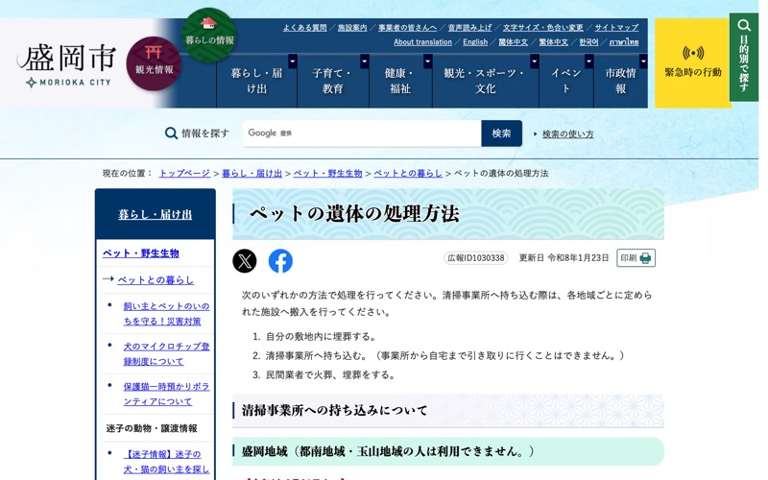Open 飼い主とペットのいのちを守る！災害対策 sidebar link

click(166, 314)
